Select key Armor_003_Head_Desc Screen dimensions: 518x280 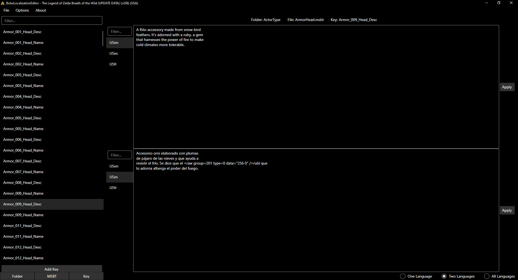[x=52, y=75]
